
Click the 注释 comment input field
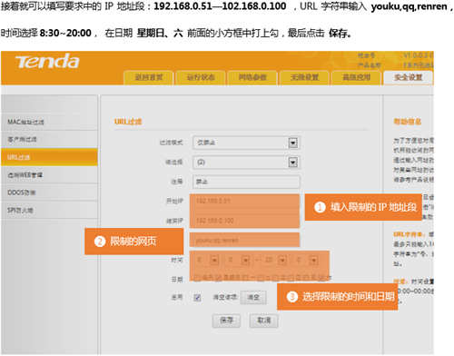(x=246, y=182)
